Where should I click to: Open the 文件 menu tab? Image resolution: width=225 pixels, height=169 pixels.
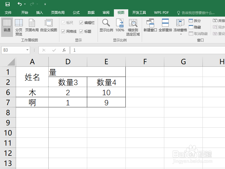(8, 13)
